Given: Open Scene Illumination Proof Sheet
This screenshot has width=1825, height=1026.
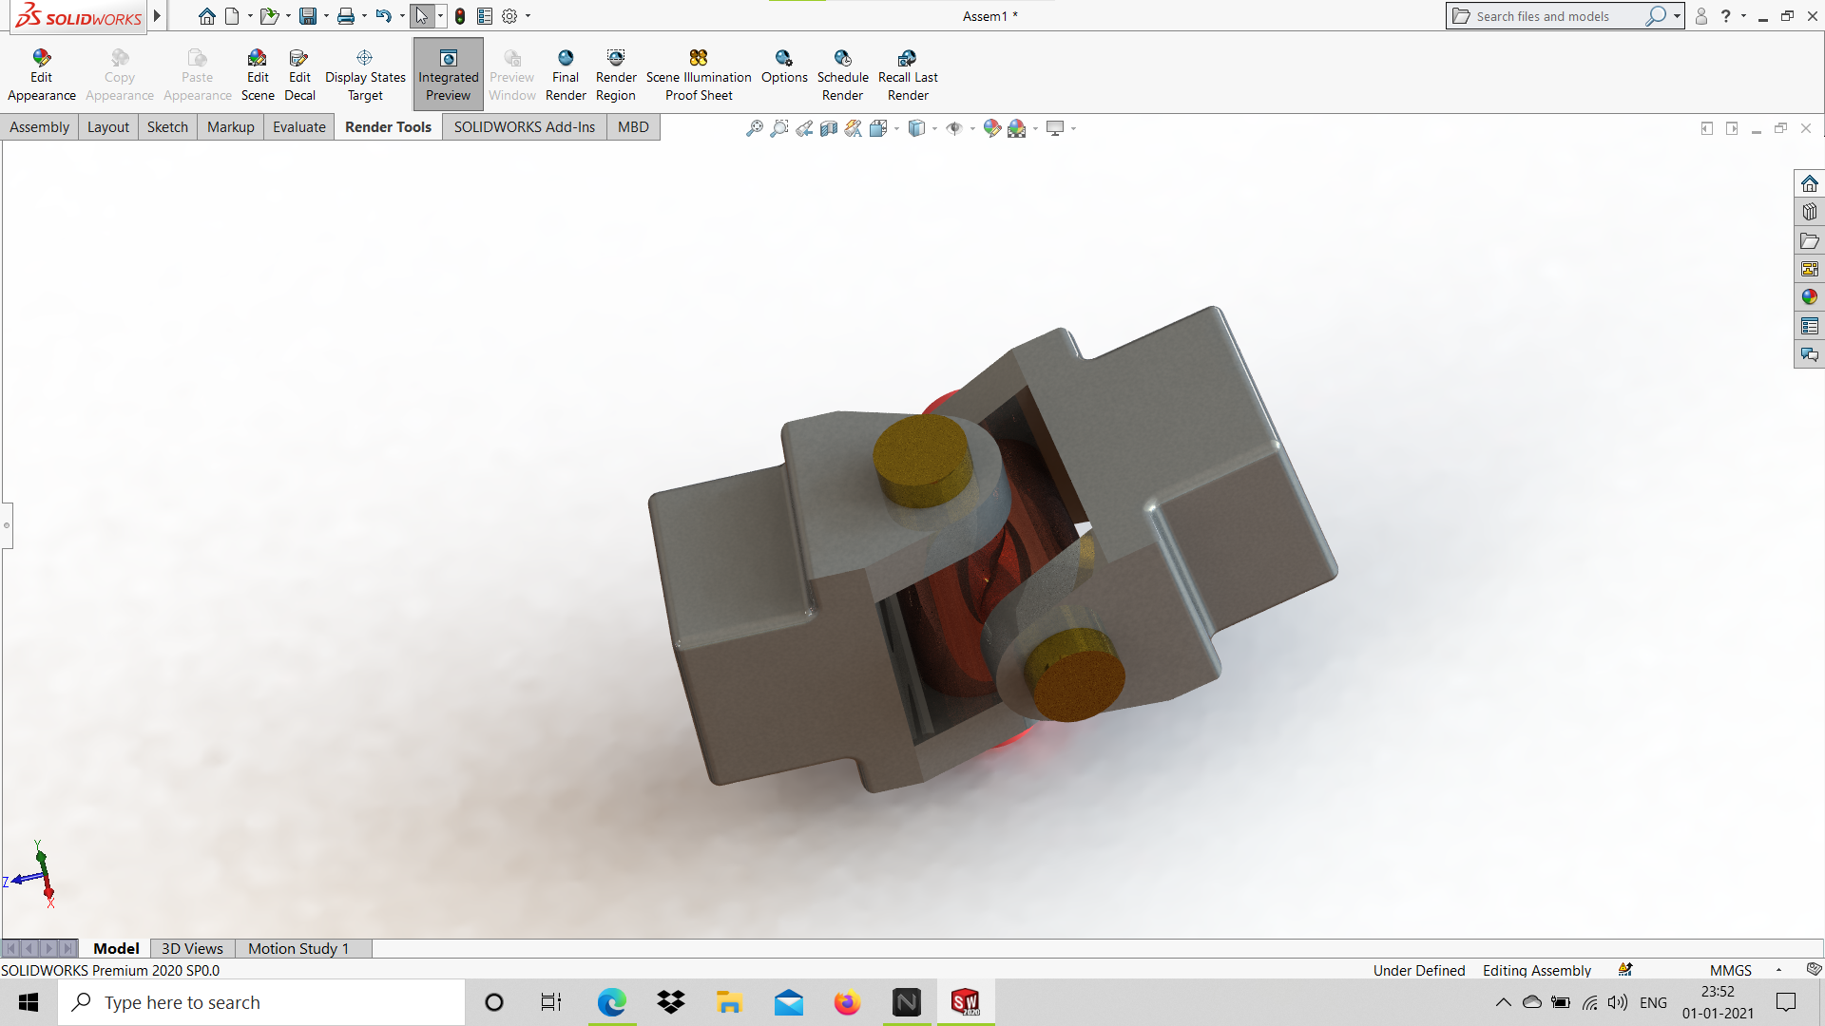Looking at the screenshot, I should click(x=699, y=74).
